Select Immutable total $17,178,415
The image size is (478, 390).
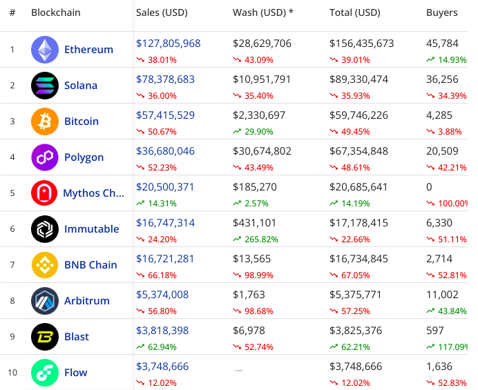[358, 223]
